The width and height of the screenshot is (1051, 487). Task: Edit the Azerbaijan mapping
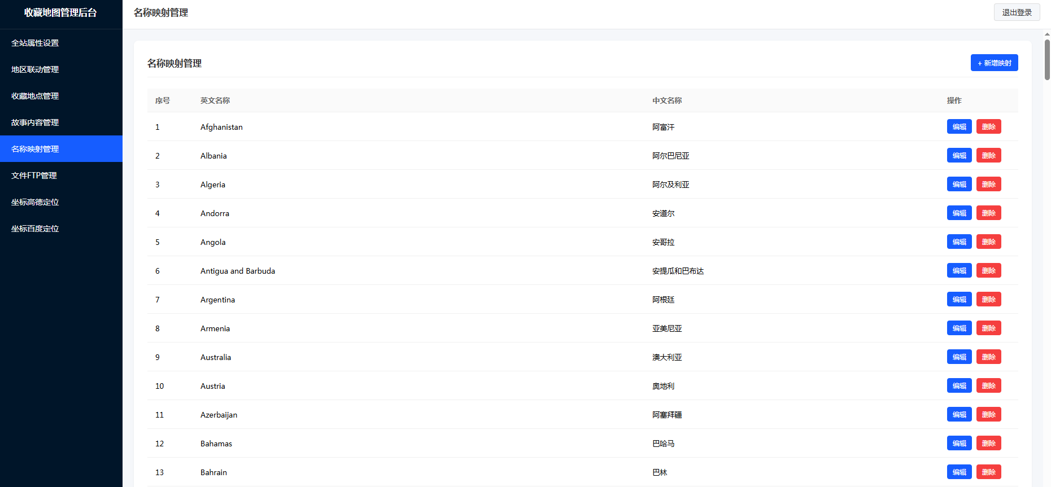[959, 414]
